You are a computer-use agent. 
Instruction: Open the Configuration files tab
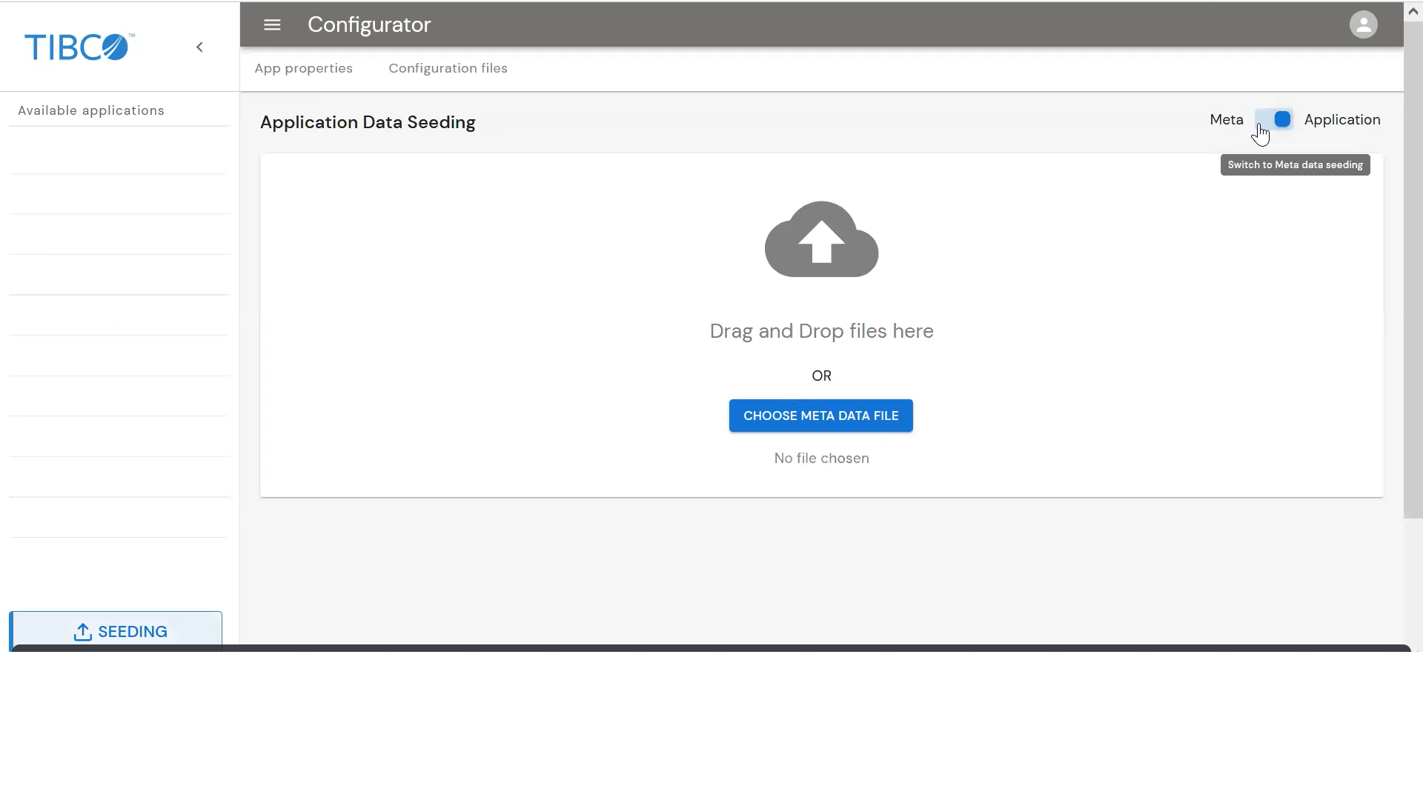[448, 68]
